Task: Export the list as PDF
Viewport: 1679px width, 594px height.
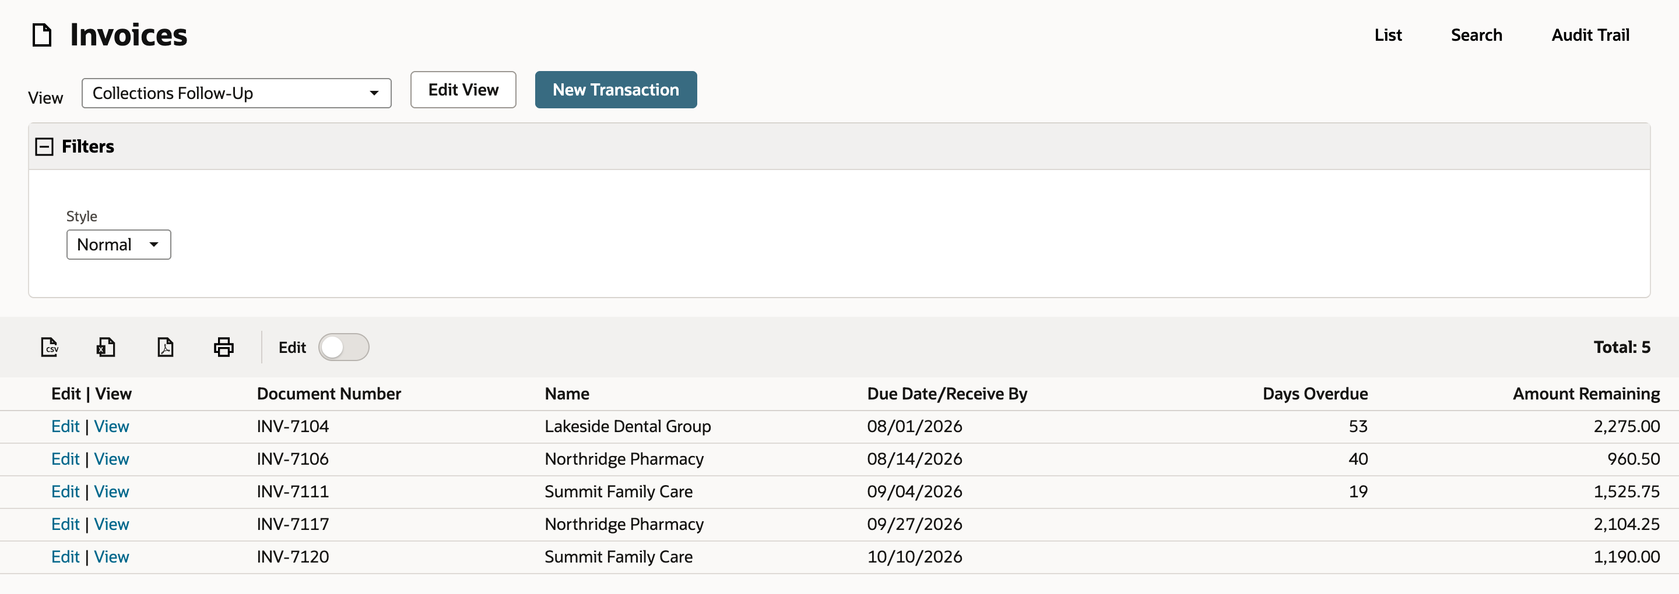Action: pos(165,347)
